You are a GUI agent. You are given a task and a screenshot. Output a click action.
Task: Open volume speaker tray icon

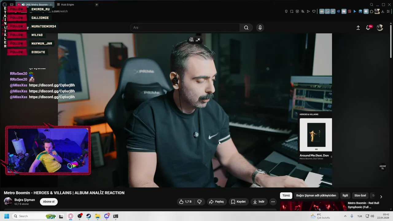tap(372, 216)
